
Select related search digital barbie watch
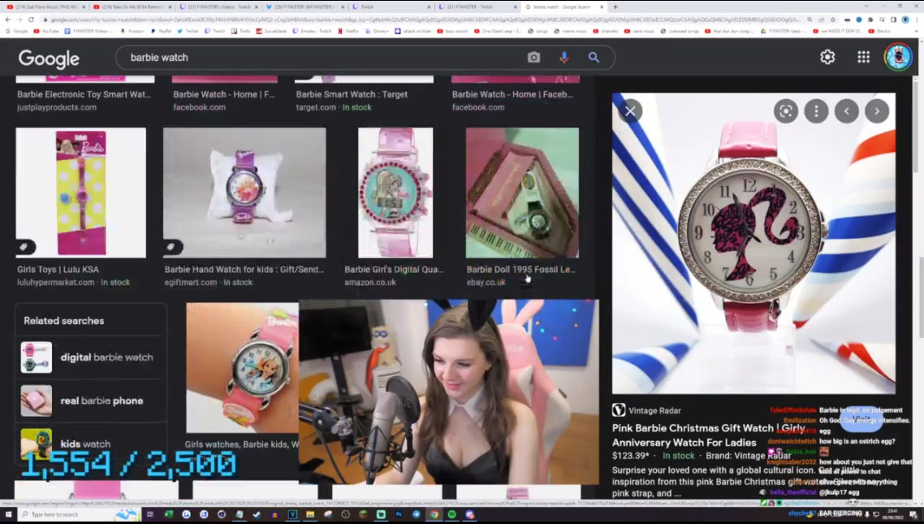click(91, 357)
